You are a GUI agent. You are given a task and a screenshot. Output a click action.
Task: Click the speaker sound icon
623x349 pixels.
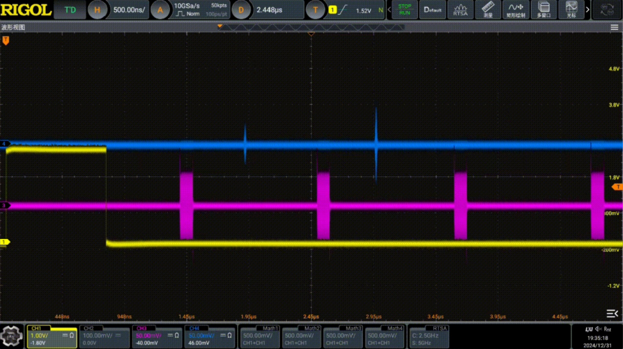click(x=598, y=329)
